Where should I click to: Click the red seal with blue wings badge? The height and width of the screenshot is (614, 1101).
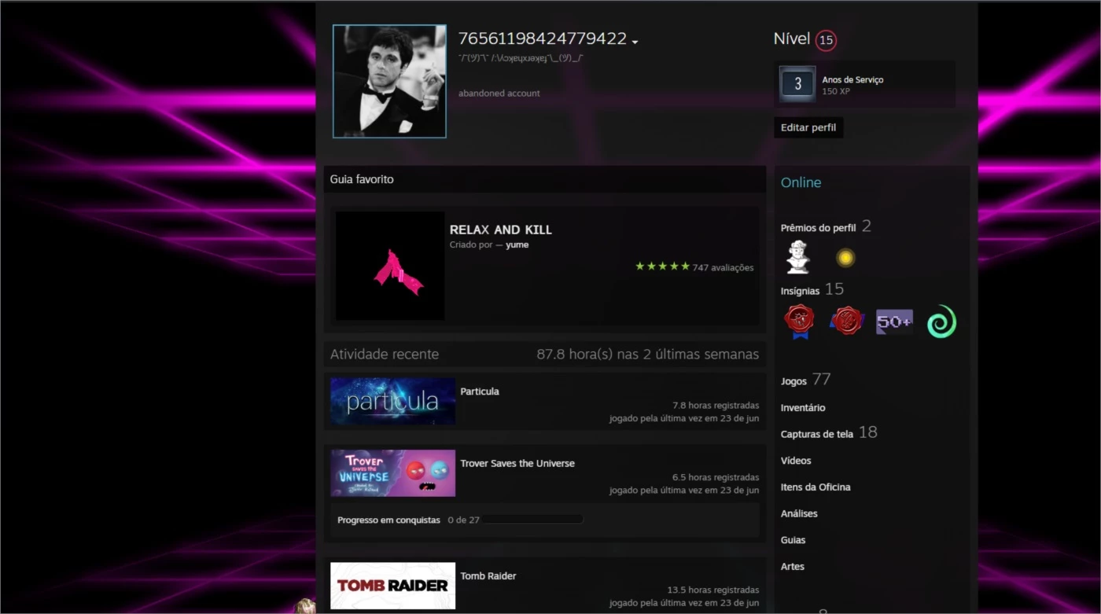tap(847, 322)
